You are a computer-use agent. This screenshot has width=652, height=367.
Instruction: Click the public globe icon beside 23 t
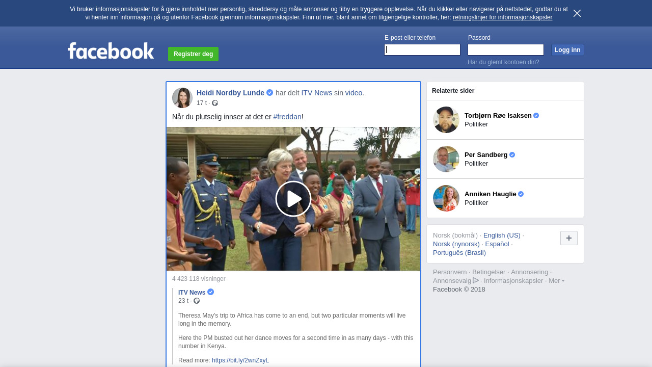pos(197,301)
